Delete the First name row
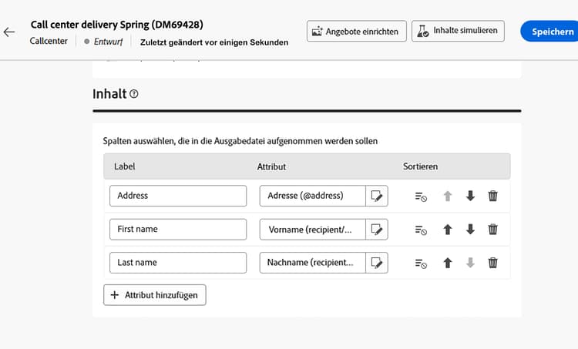This screenshot has width=578, height=349. pos(493,230)
